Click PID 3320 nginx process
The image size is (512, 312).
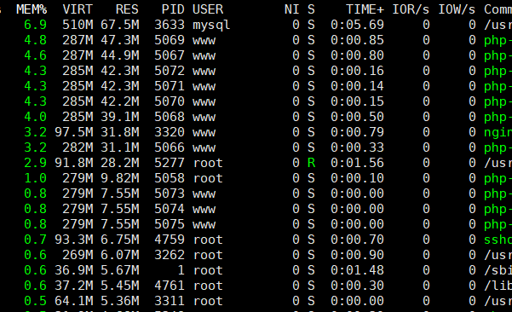point(170,132)
